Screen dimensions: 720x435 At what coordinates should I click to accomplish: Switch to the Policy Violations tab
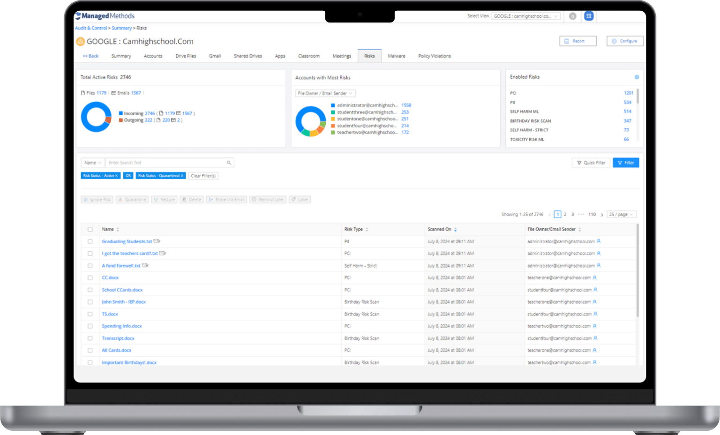(435, 56)
